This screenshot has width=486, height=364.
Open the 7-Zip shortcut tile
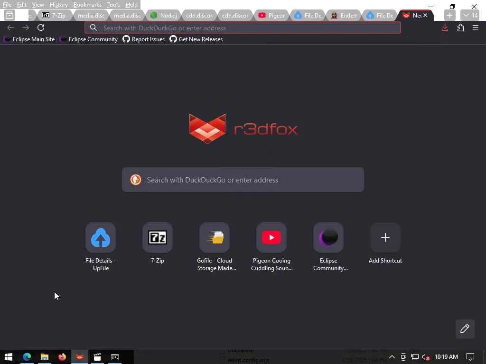tap(158, 243)
